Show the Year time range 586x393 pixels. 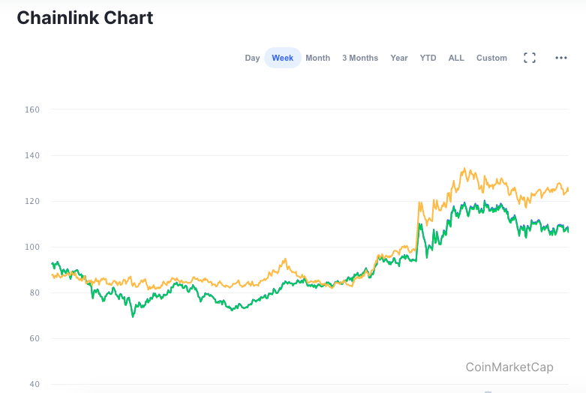pyautogui.click(x=399, y=58)
